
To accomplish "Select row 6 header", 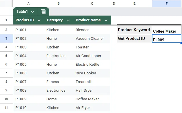I will pos(6,64).
